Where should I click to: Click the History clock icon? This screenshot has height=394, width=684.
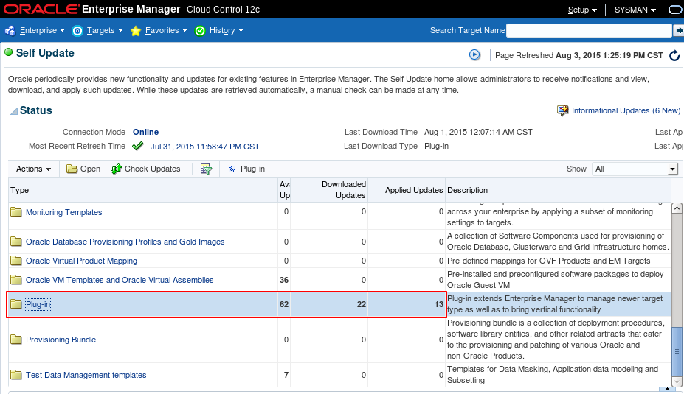(x=200, y=30)
